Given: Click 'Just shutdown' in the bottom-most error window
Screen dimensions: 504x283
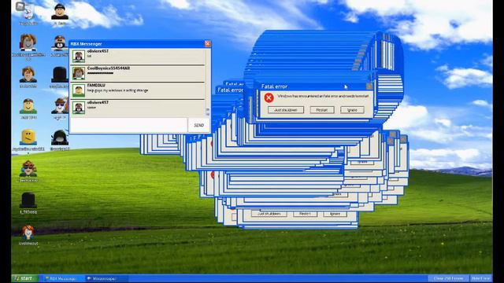Looking at the screenshot, I should 269,214.
